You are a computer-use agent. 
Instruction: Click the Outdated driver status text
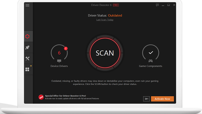(115, 15)
